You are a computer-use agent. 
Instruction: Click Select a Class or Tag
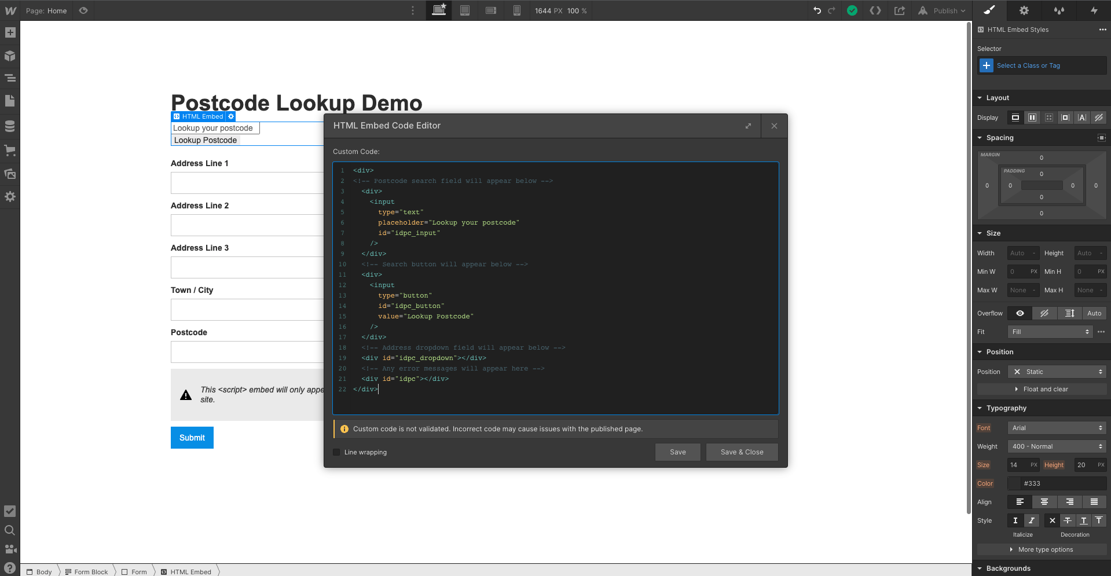1028,65
